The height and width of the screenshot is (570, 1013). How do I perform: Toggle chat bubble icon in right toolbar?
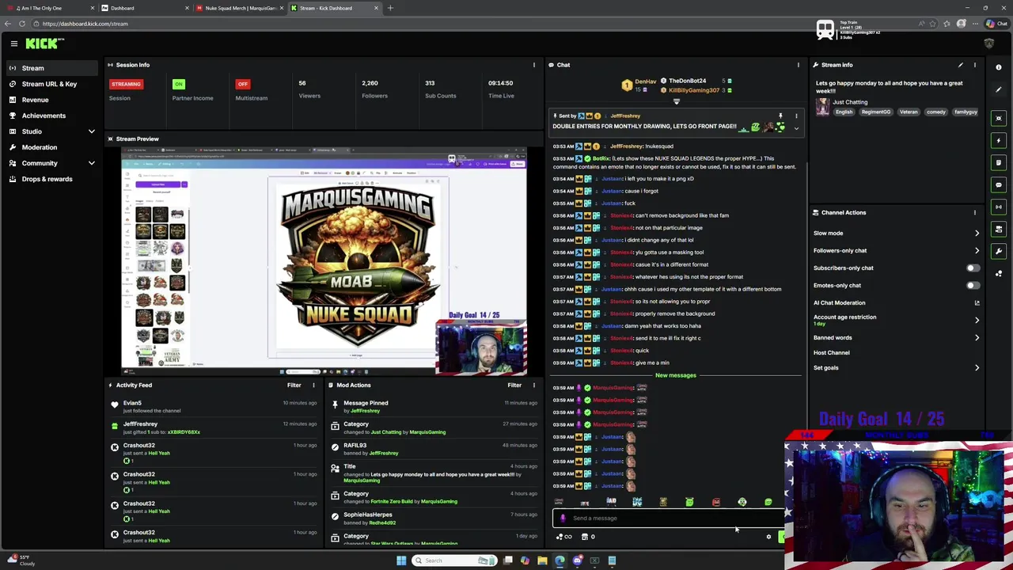999,184
